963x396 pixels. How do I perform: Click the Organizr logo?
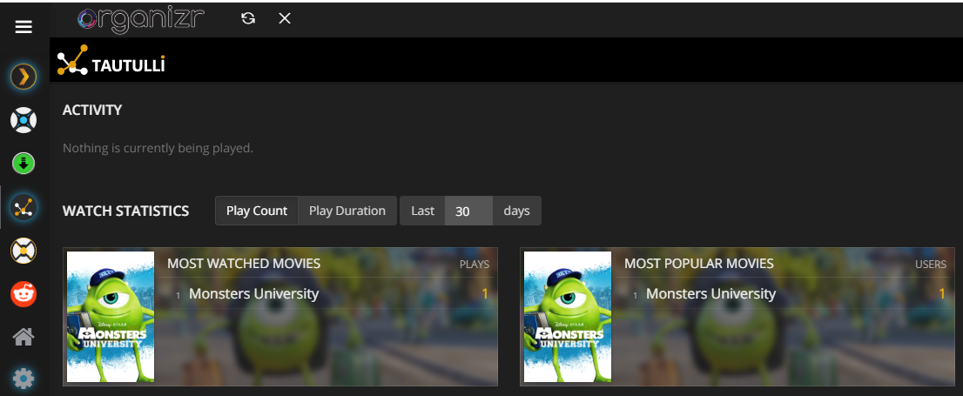(x=141, y=20)
